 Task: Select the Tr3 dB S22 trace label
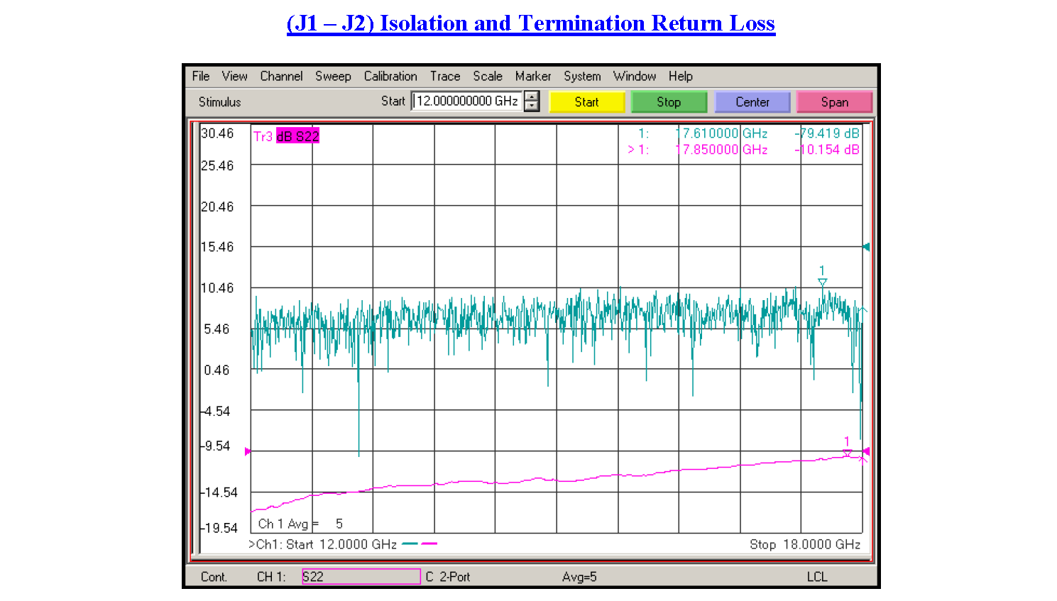pyautogui.click(x=286, y=136)
